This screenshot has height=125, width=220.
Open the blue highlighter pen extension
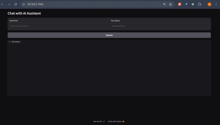[x=186, y=4]
